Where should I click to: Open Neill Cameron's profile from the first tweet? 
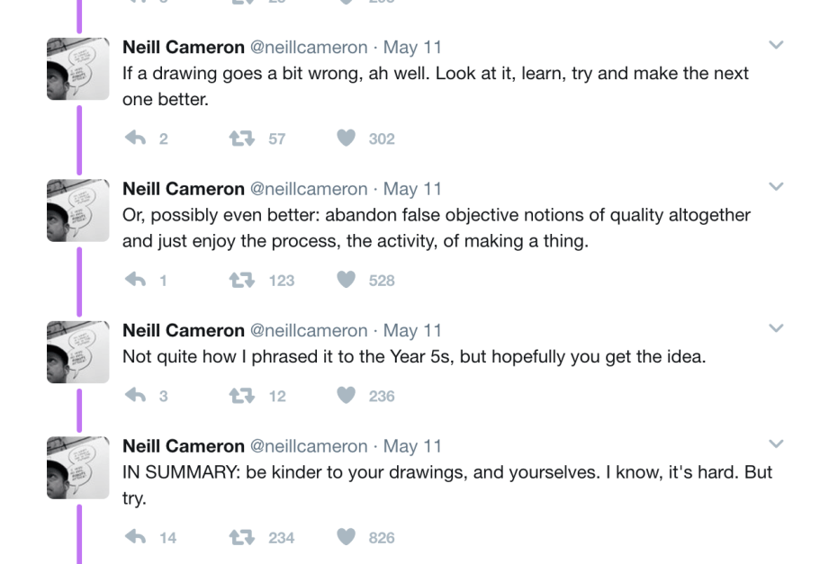click(x=183, y=47)
